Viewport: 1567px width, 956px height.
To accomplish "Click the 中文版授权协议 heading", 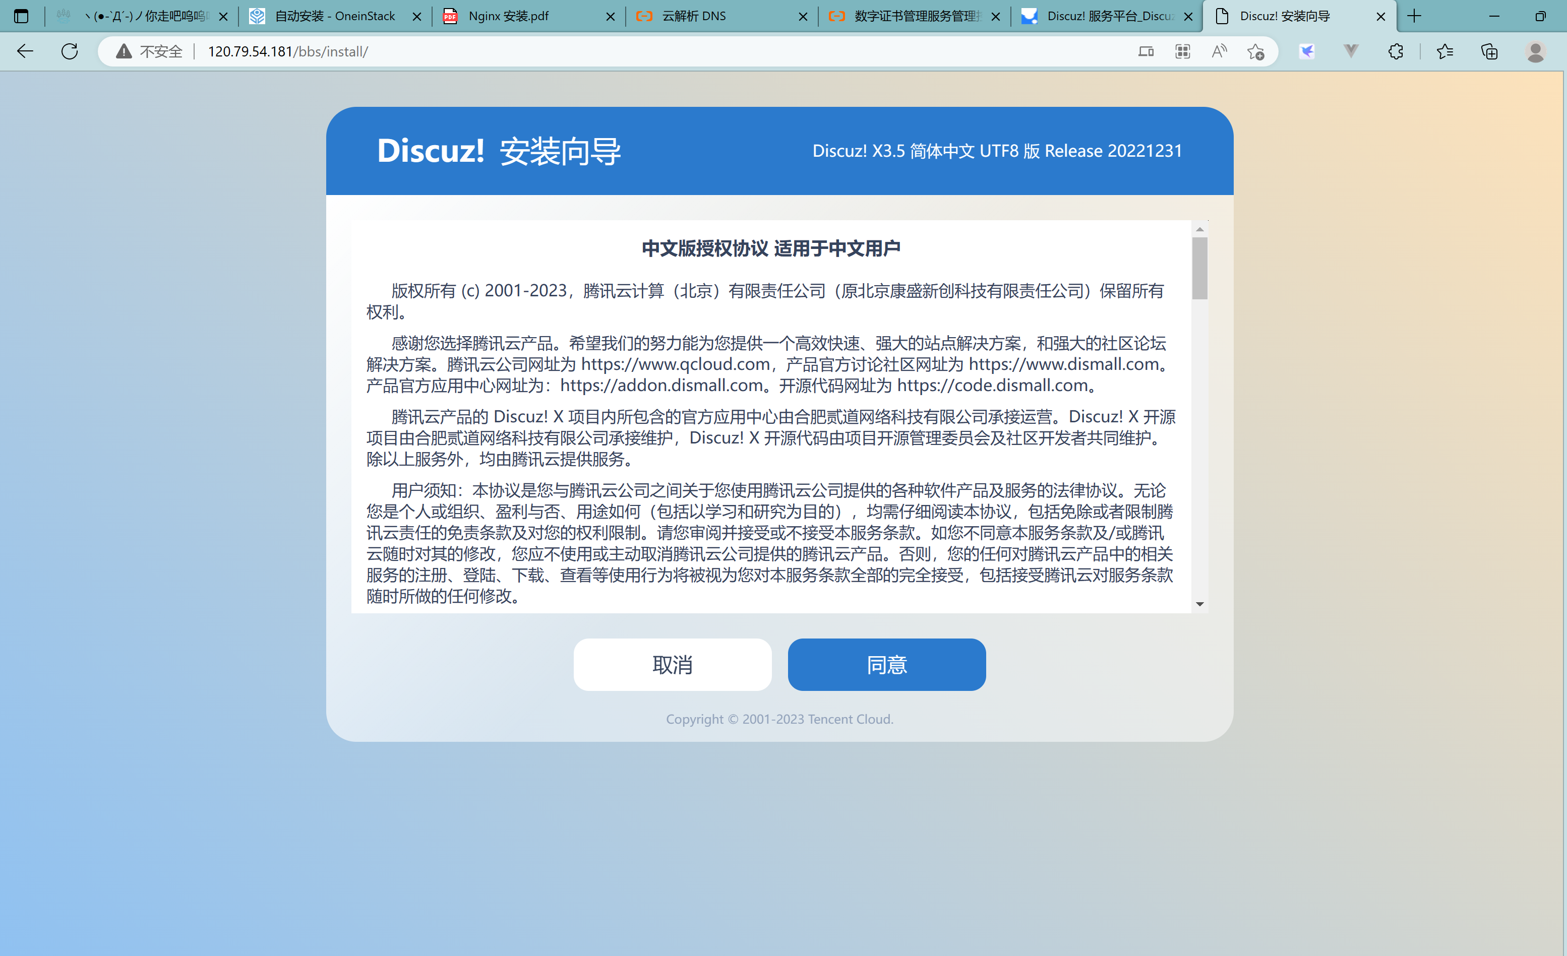I will coord(771,248).
